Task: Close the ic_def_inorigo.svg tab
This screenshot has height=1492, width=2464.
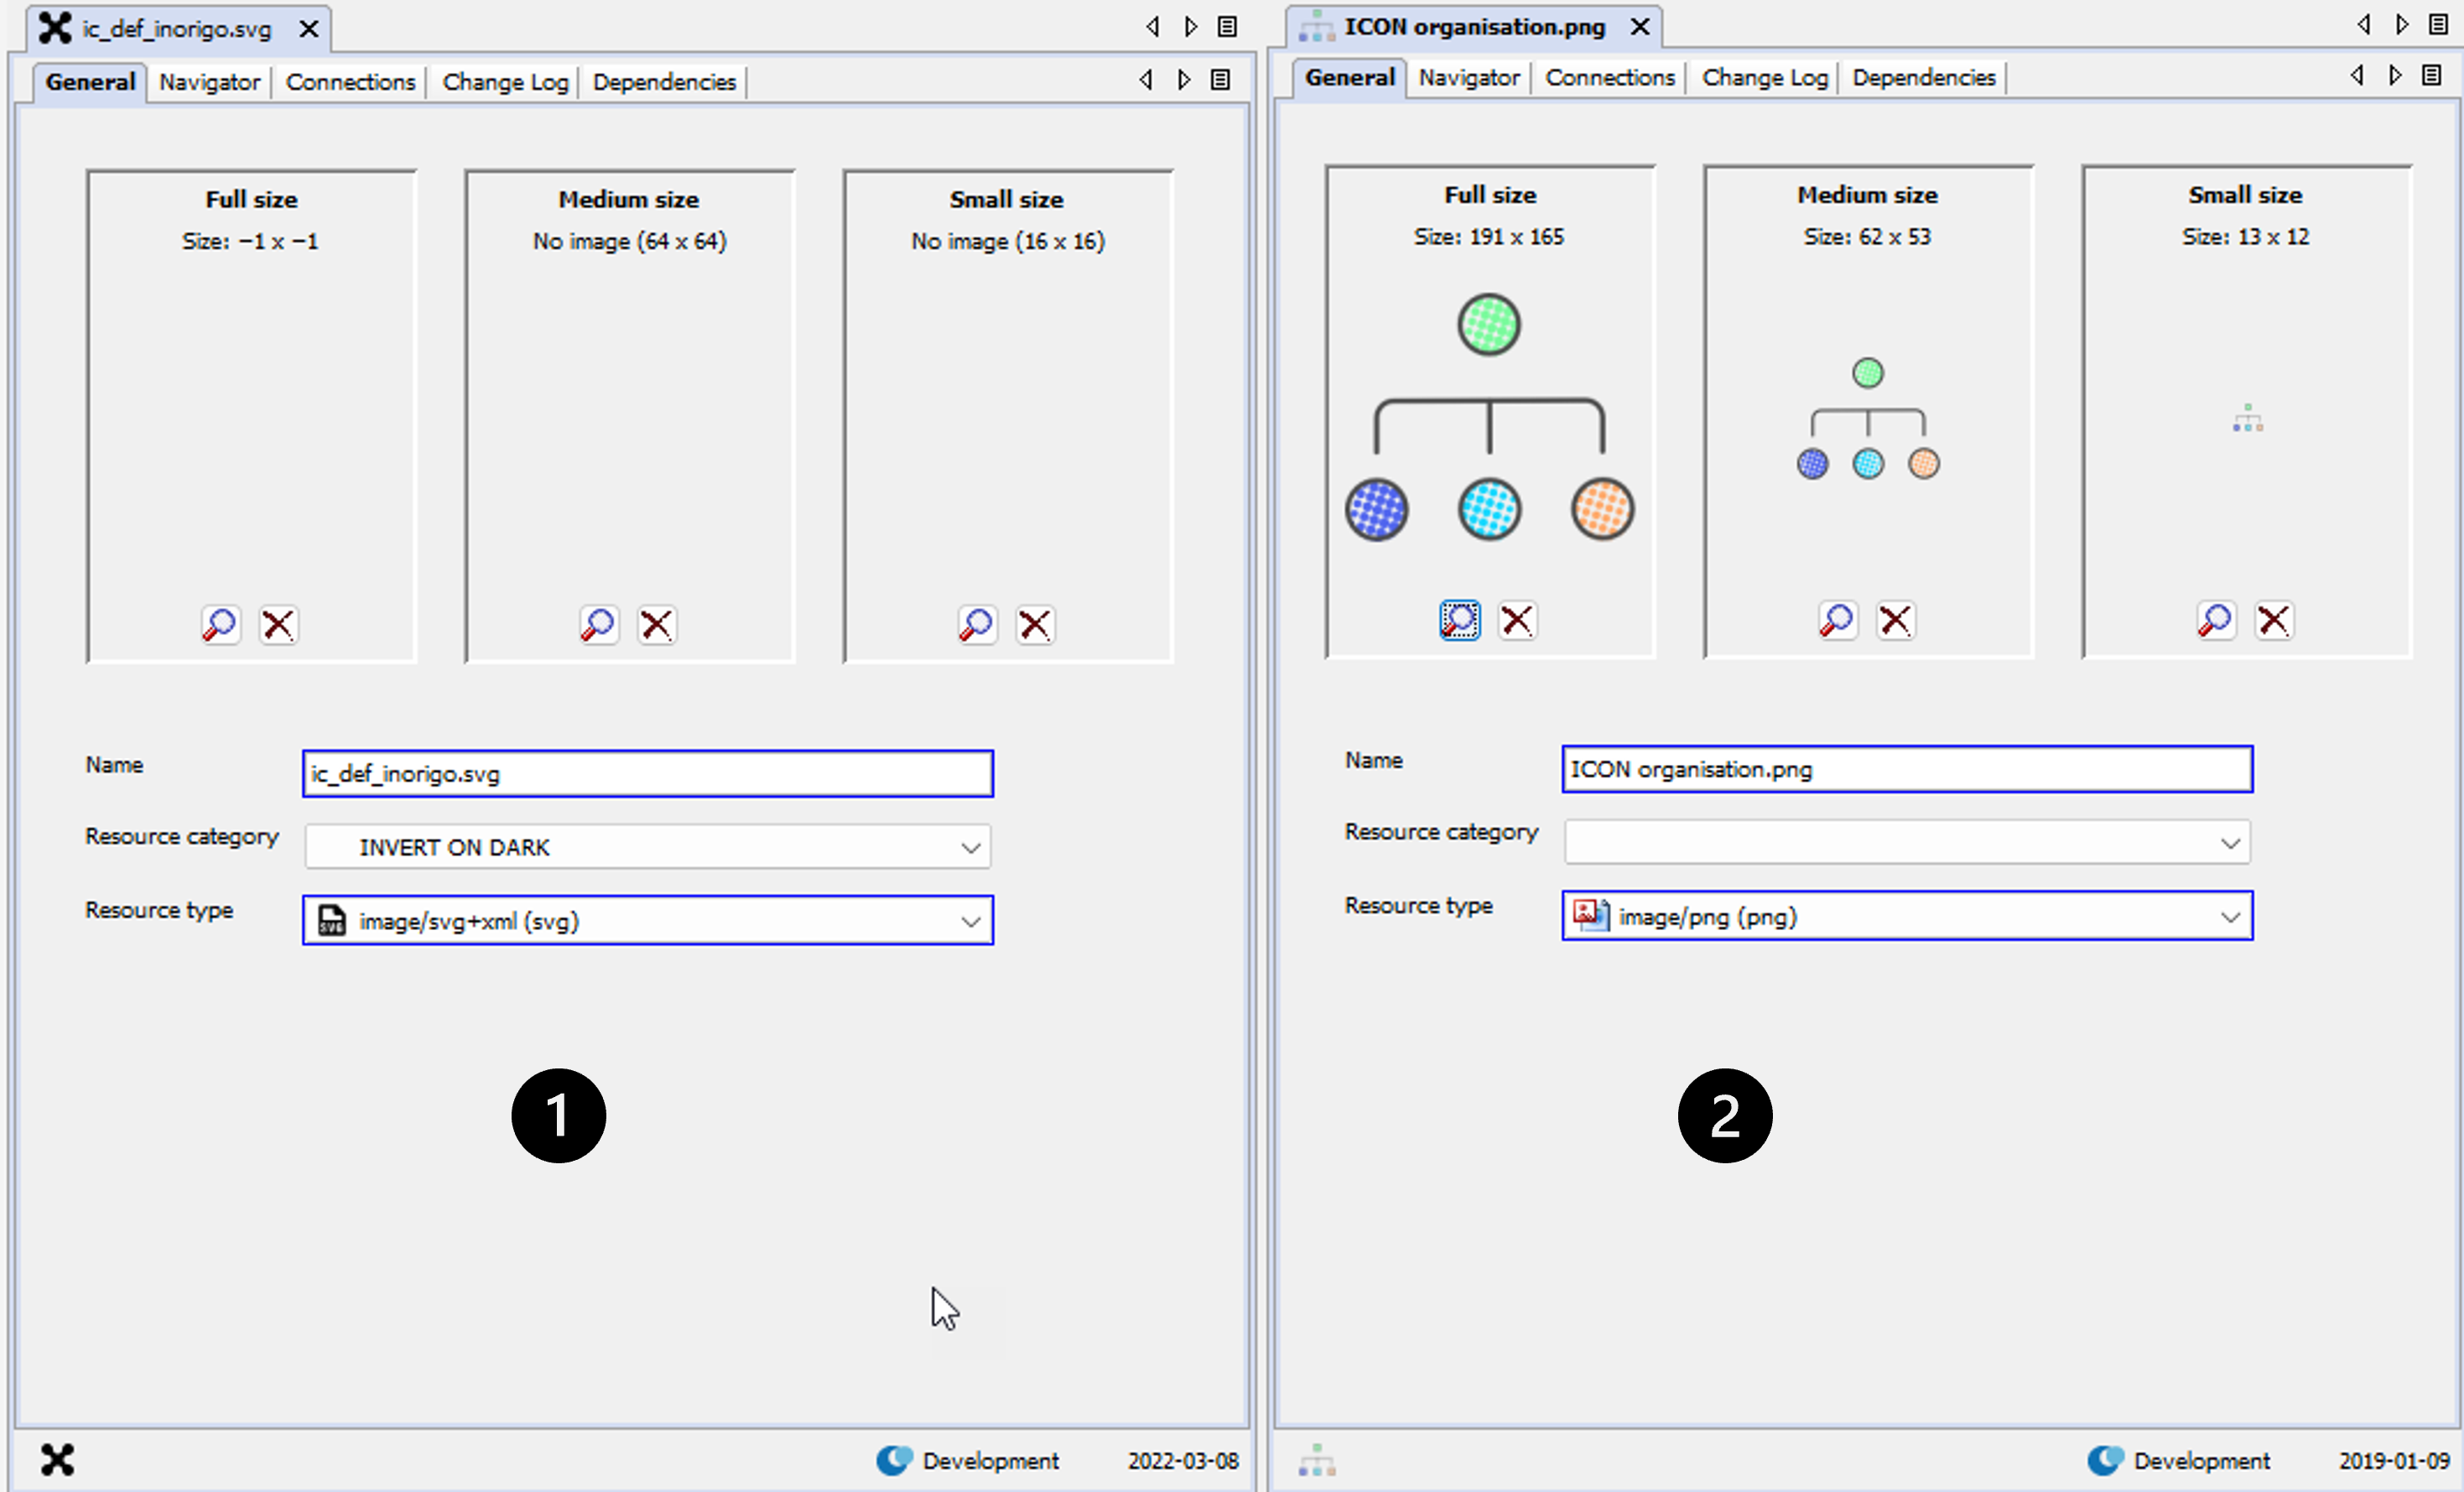Action: click(x=309, y=29)
